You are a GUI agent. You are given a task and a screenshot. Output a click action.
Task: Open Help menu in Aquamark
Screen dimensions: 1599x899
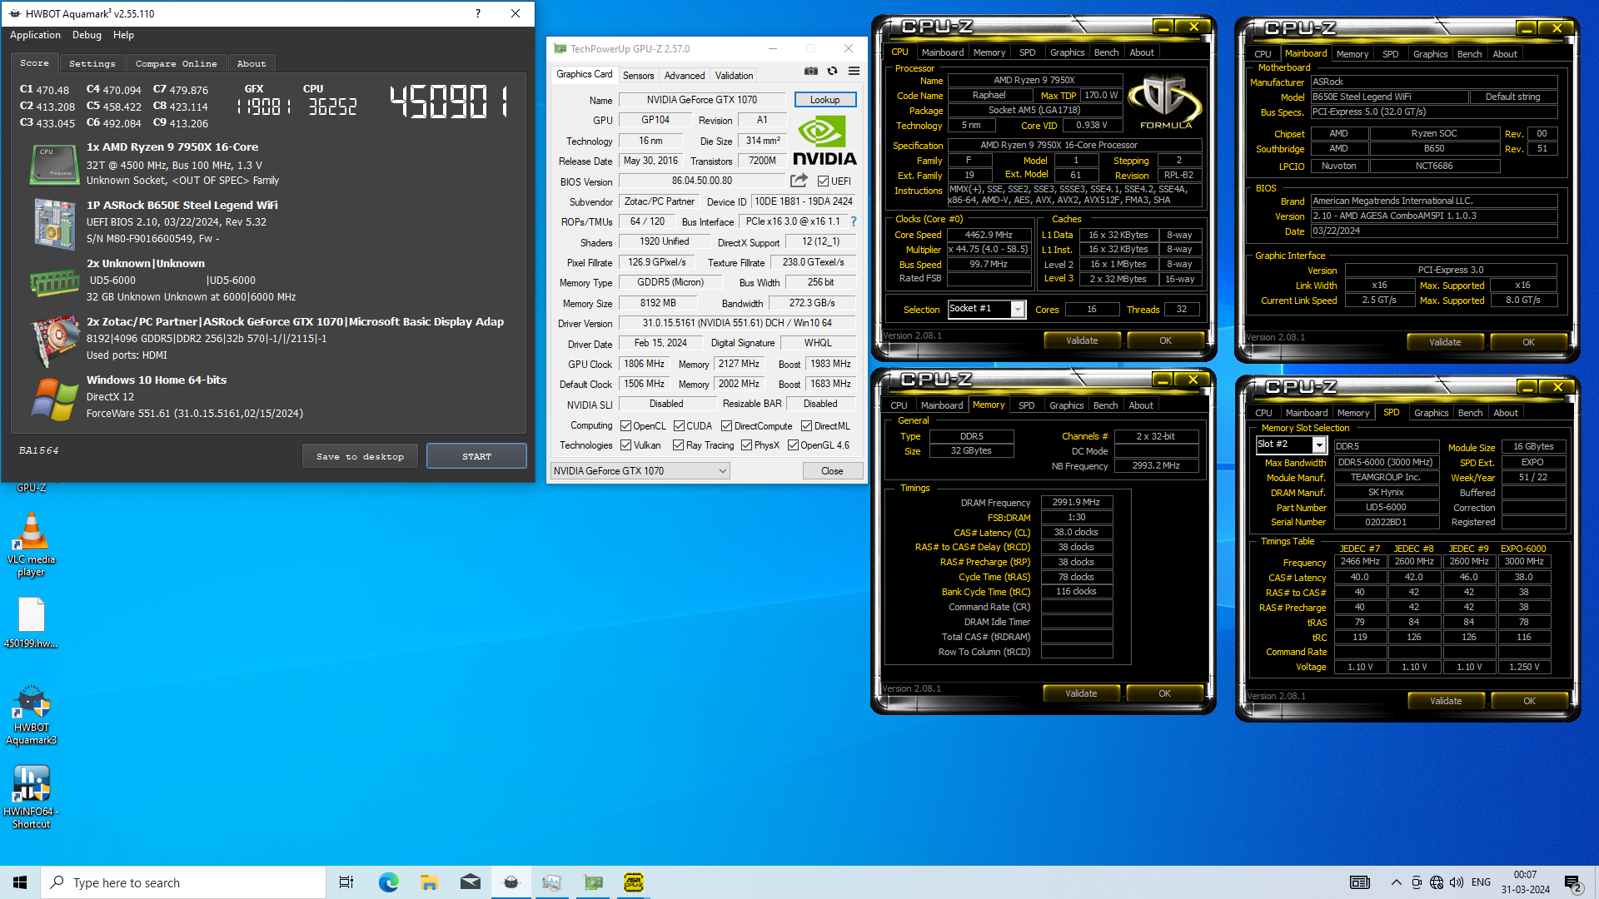click(123, 35)
